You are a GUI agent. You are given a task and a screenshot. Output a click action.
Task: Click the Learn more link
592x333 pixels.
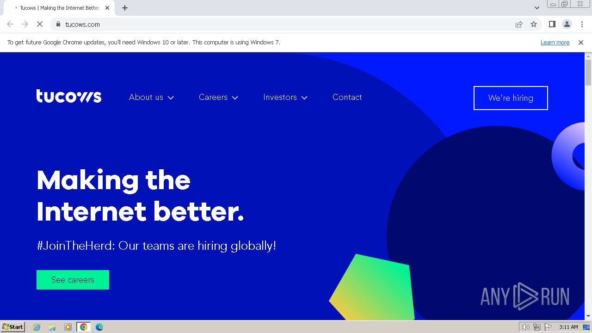(555, 42)
